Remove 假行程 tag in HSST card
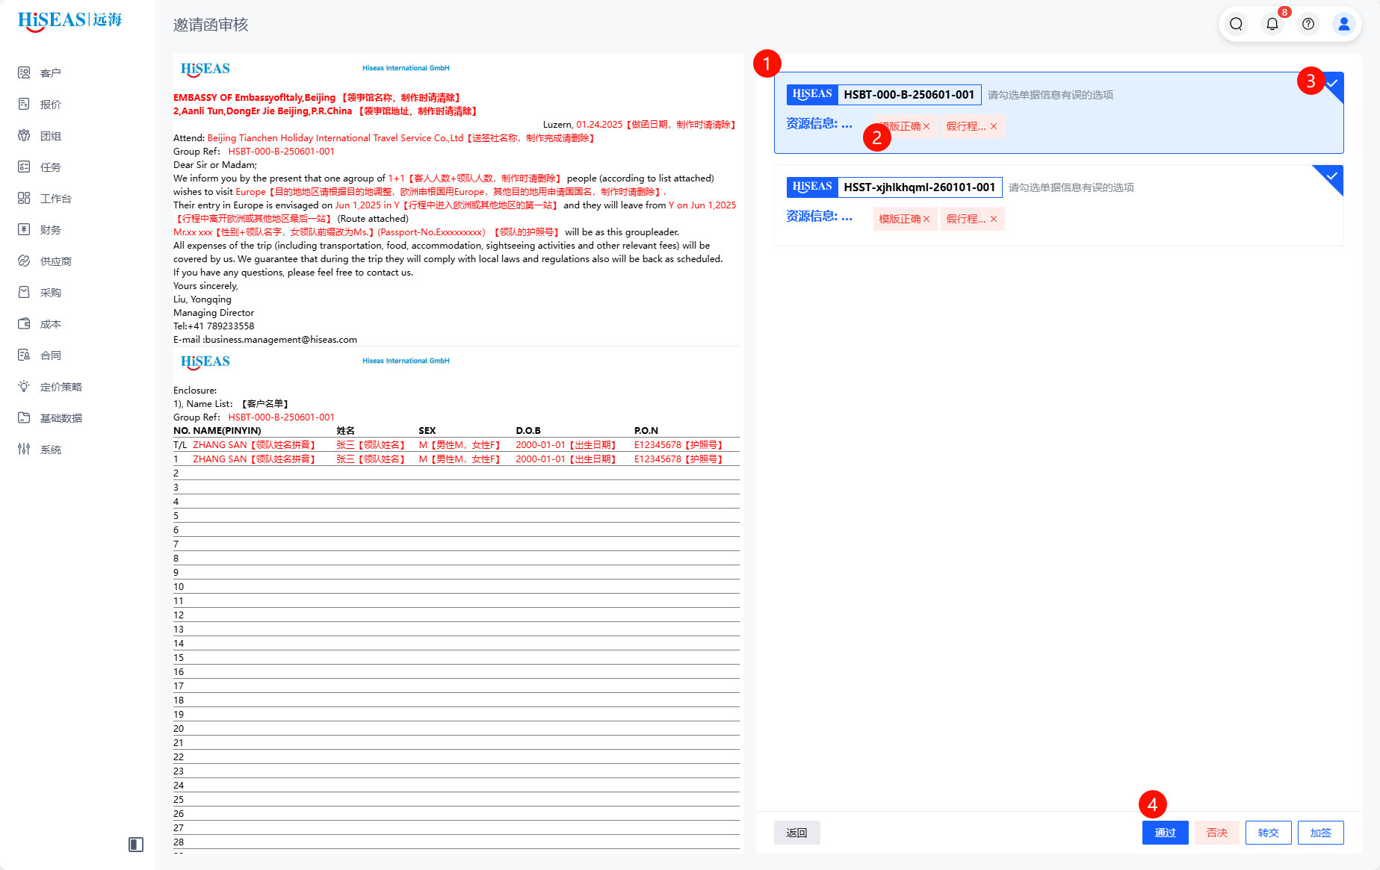This screenshot has height=870, width=1380. 994,219
